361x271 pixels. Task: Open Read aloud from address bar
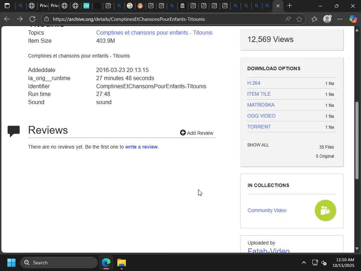[x=288, y=19]
